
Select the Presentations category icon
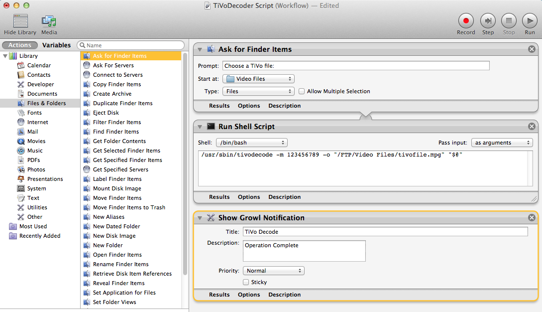click(21, 179)
